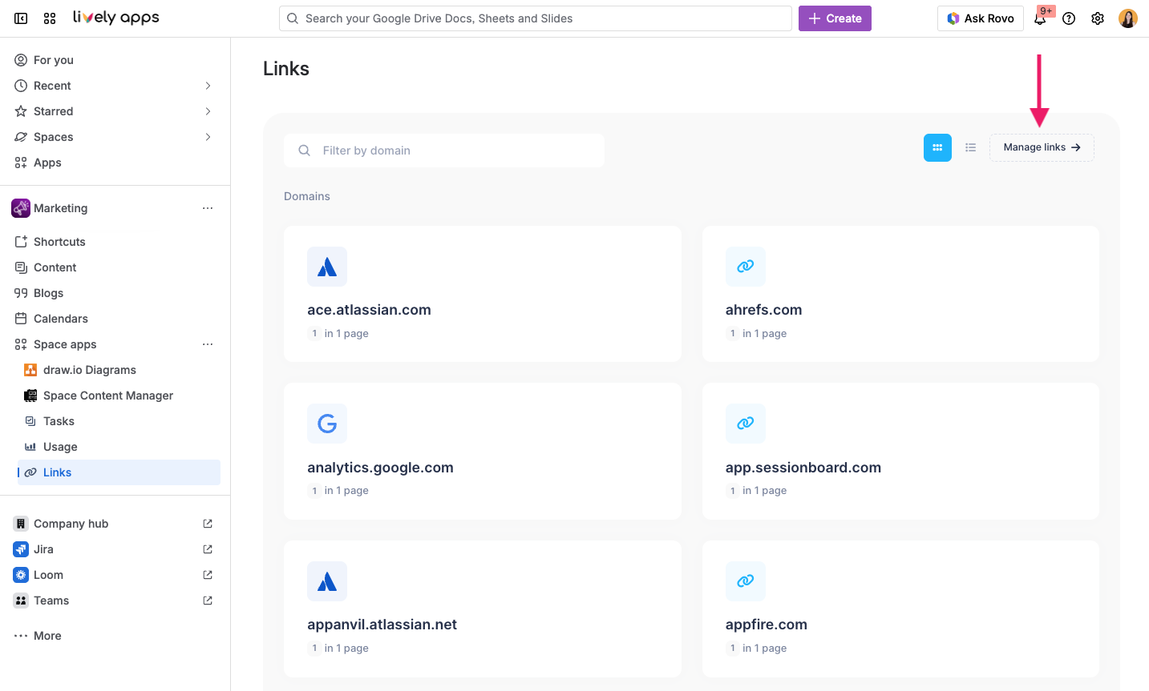The image size is (1149, 691).
Task: Collapse the left navigation sidebar
Action: (x=20, y=18)
